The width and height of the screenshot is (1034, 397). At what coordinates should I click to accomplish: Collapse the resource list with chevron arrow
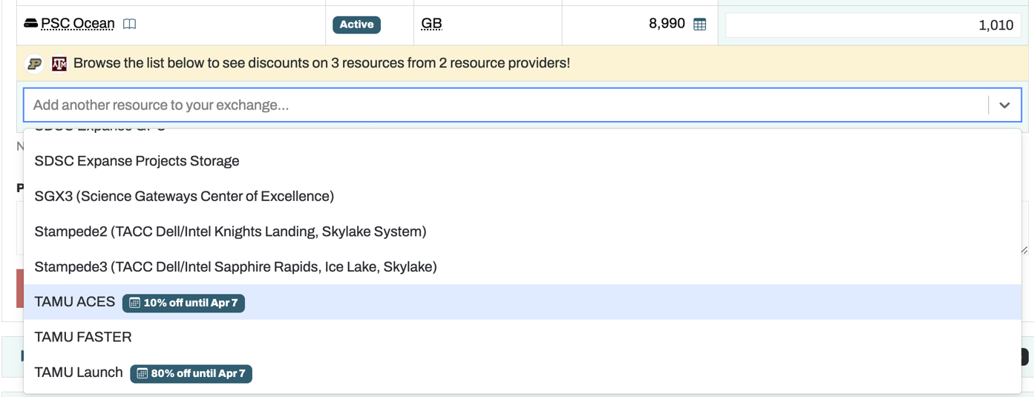[x=1004, y=105]
